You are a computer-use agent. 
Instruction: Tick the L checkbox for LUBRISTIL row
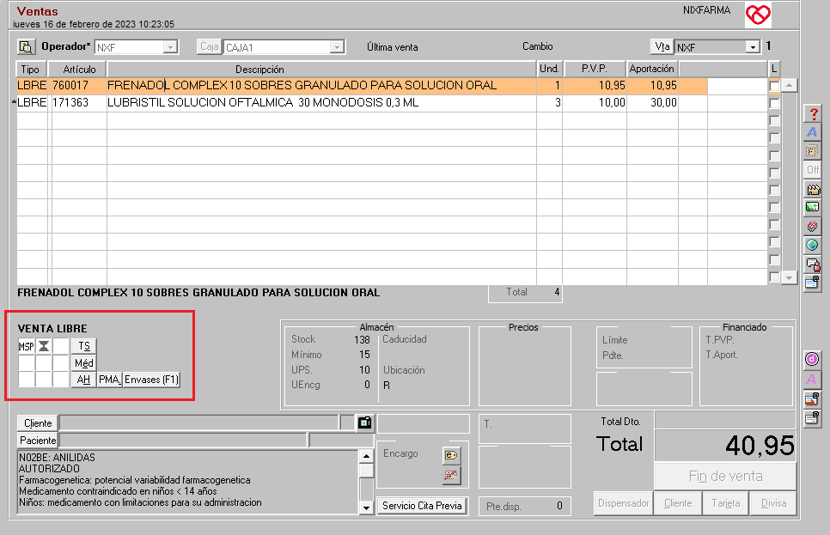[x=774, y=103]
